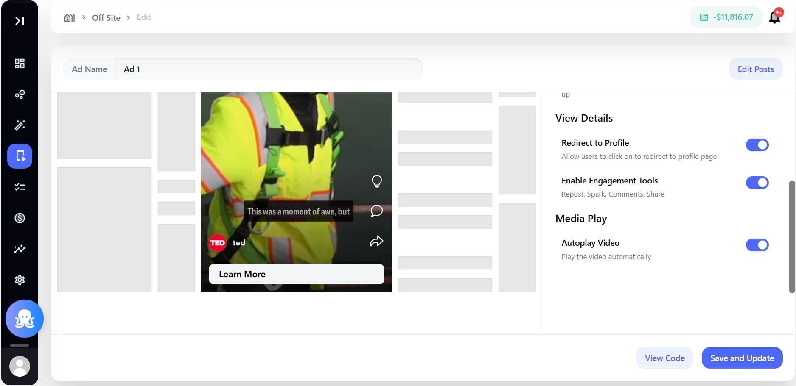
Task: Open the dollar billing sidebar icon
Action: click(x=20, y=218)
